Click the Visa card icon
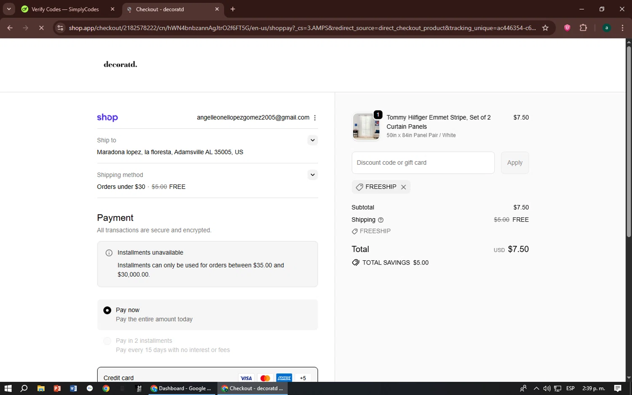This screenshot has width=632, height=395. pos(246,378)
